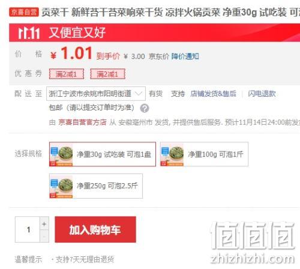The width and height of the screenshot is (300, 269).
Task: Select 净重100g 可泡1斤 specification
Action: [204, 154]
